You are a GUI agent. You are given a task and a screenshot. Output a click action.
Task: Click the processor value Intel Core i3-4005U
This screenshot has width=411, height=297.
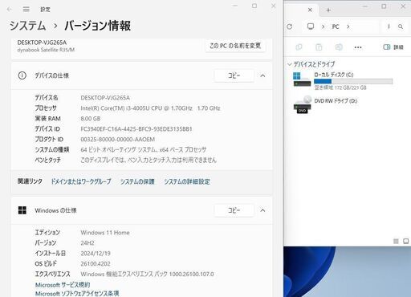click(x=150, y=108)
